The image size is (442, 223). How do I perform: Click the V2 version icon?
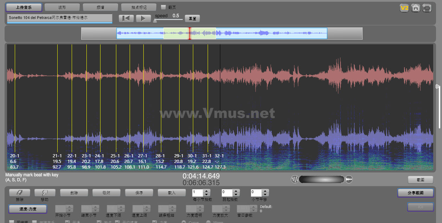[x=404, y=8]
